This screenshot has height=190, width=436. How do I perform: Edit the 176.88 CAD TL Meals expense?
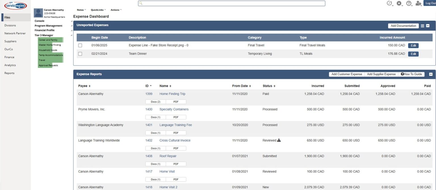pos(413,54)
